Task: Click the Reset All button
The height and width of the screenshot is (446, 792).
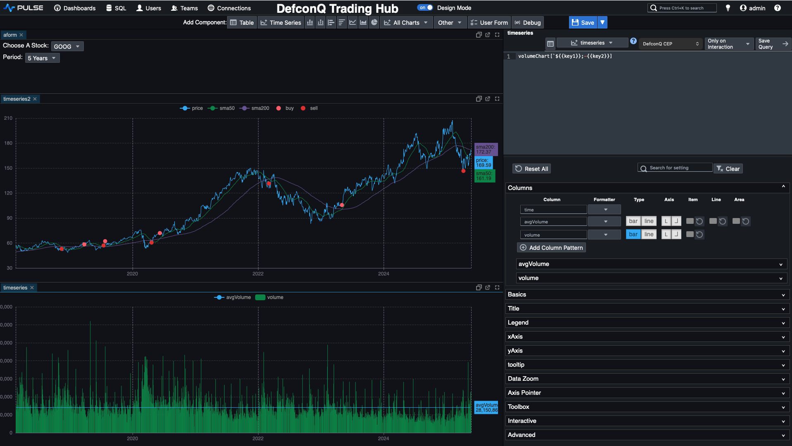Action: 531,168
